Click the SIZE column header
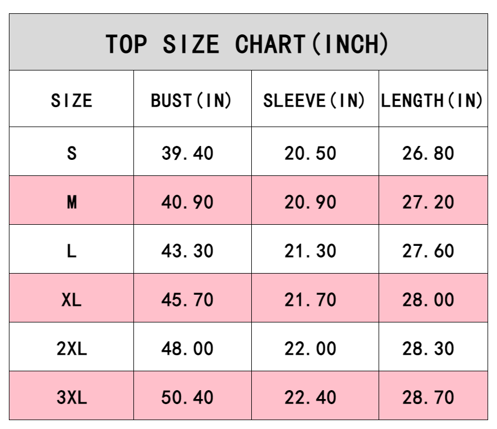The image size is (497, 429). 72,100
